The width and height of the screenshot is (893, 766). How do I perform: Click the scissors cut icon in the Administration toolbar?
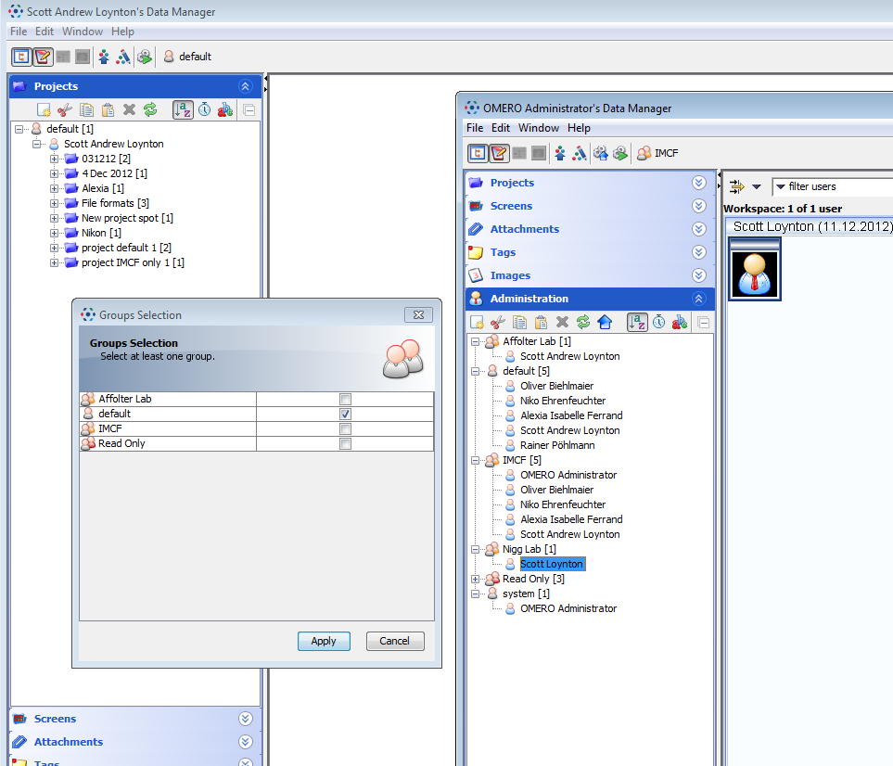click(498, 323)
